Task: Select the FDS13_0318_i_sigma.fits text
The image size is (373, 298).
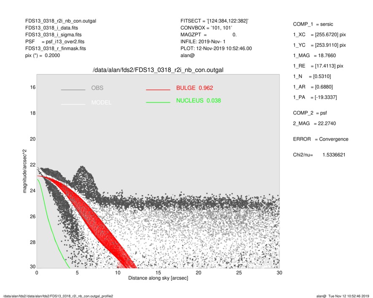Action: 53,35
